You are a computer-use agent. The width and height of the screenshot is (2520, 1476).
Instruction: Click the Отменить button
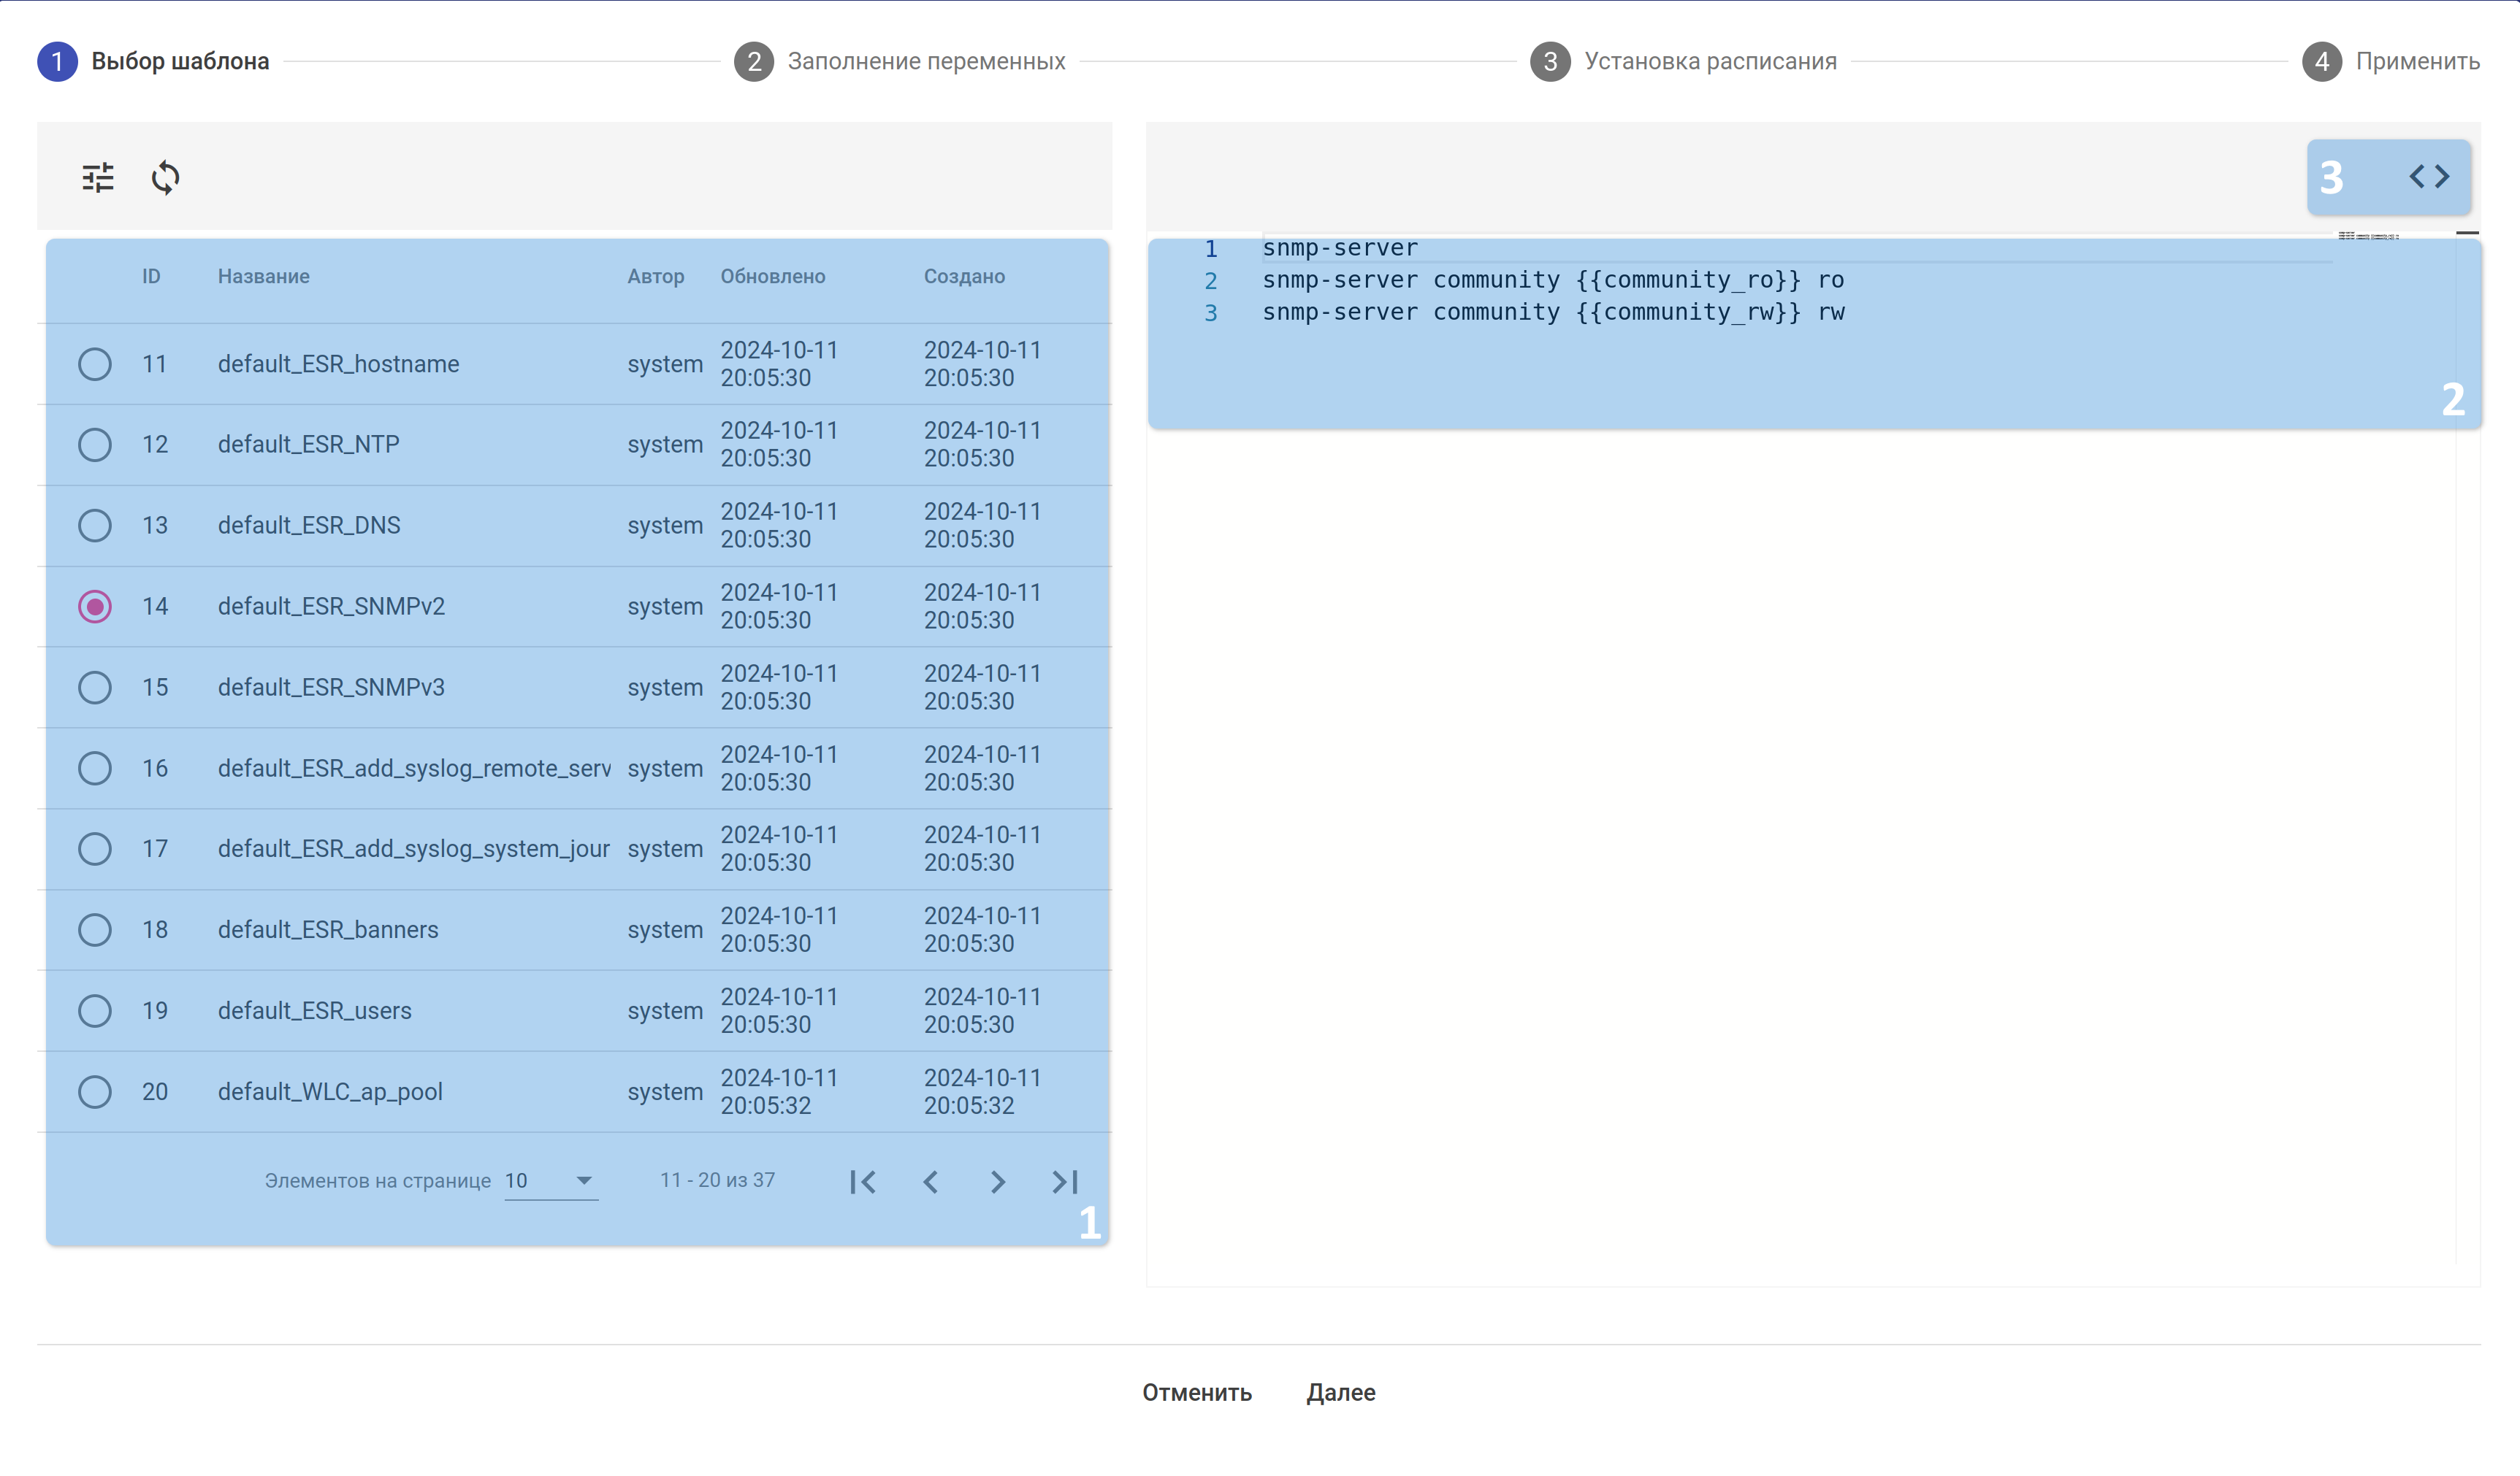pyautogui.click(x=1197, y=1392)
